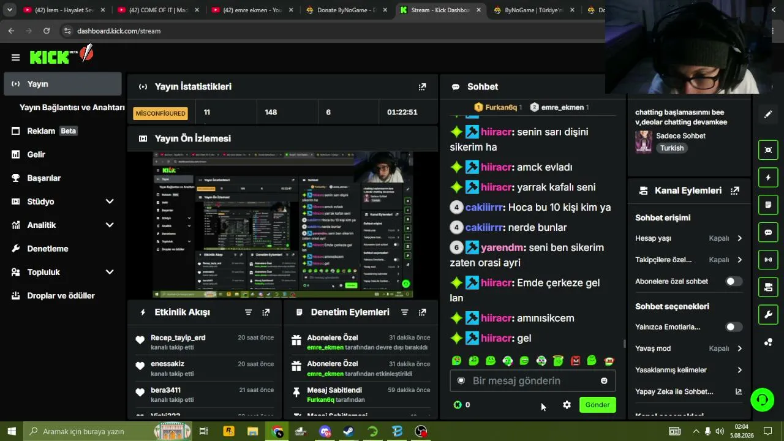Click yarendm username in chat
This screenshot has height=441, width=784.
click(502, 248)
